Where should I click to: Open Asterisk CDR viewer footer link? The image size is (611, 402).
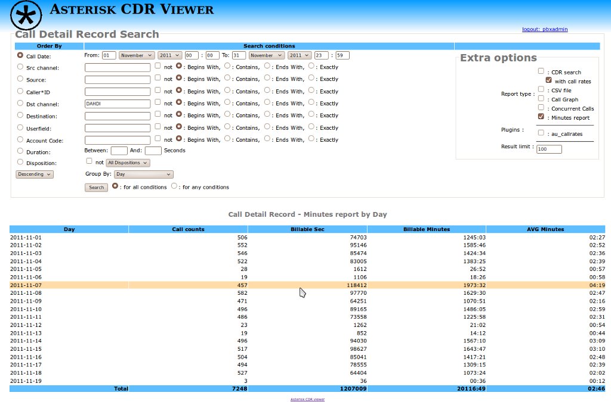click(307, 399)
